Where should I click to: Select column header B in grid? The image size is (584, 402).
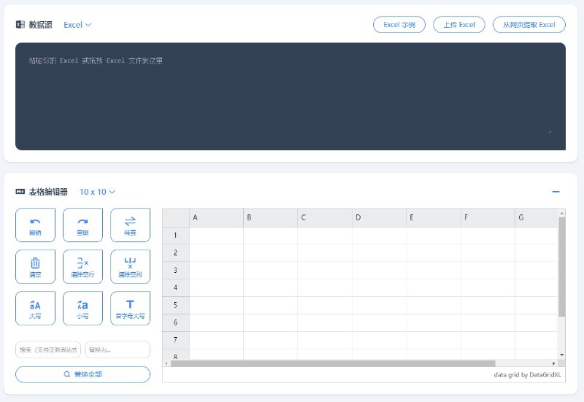coord(270,217)
